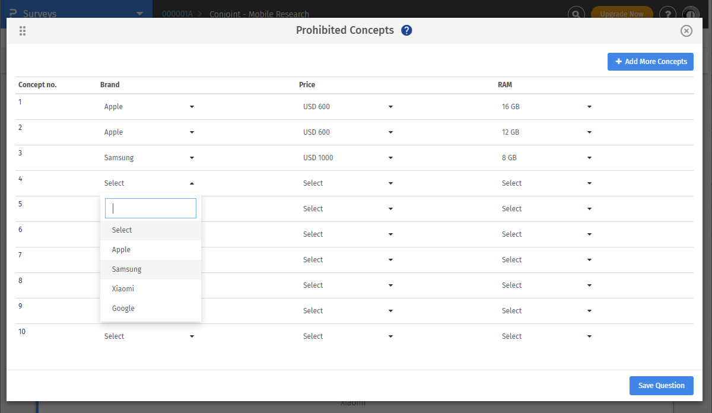Open concept 1 Price dropdown USD 600

coord(348,107)
